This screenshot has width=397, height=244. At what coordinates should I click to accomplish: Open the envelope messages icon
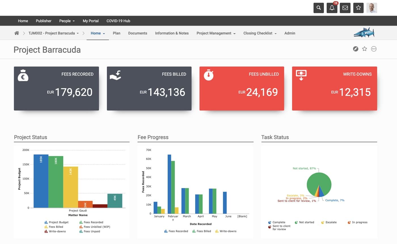[x=345, y=8]
